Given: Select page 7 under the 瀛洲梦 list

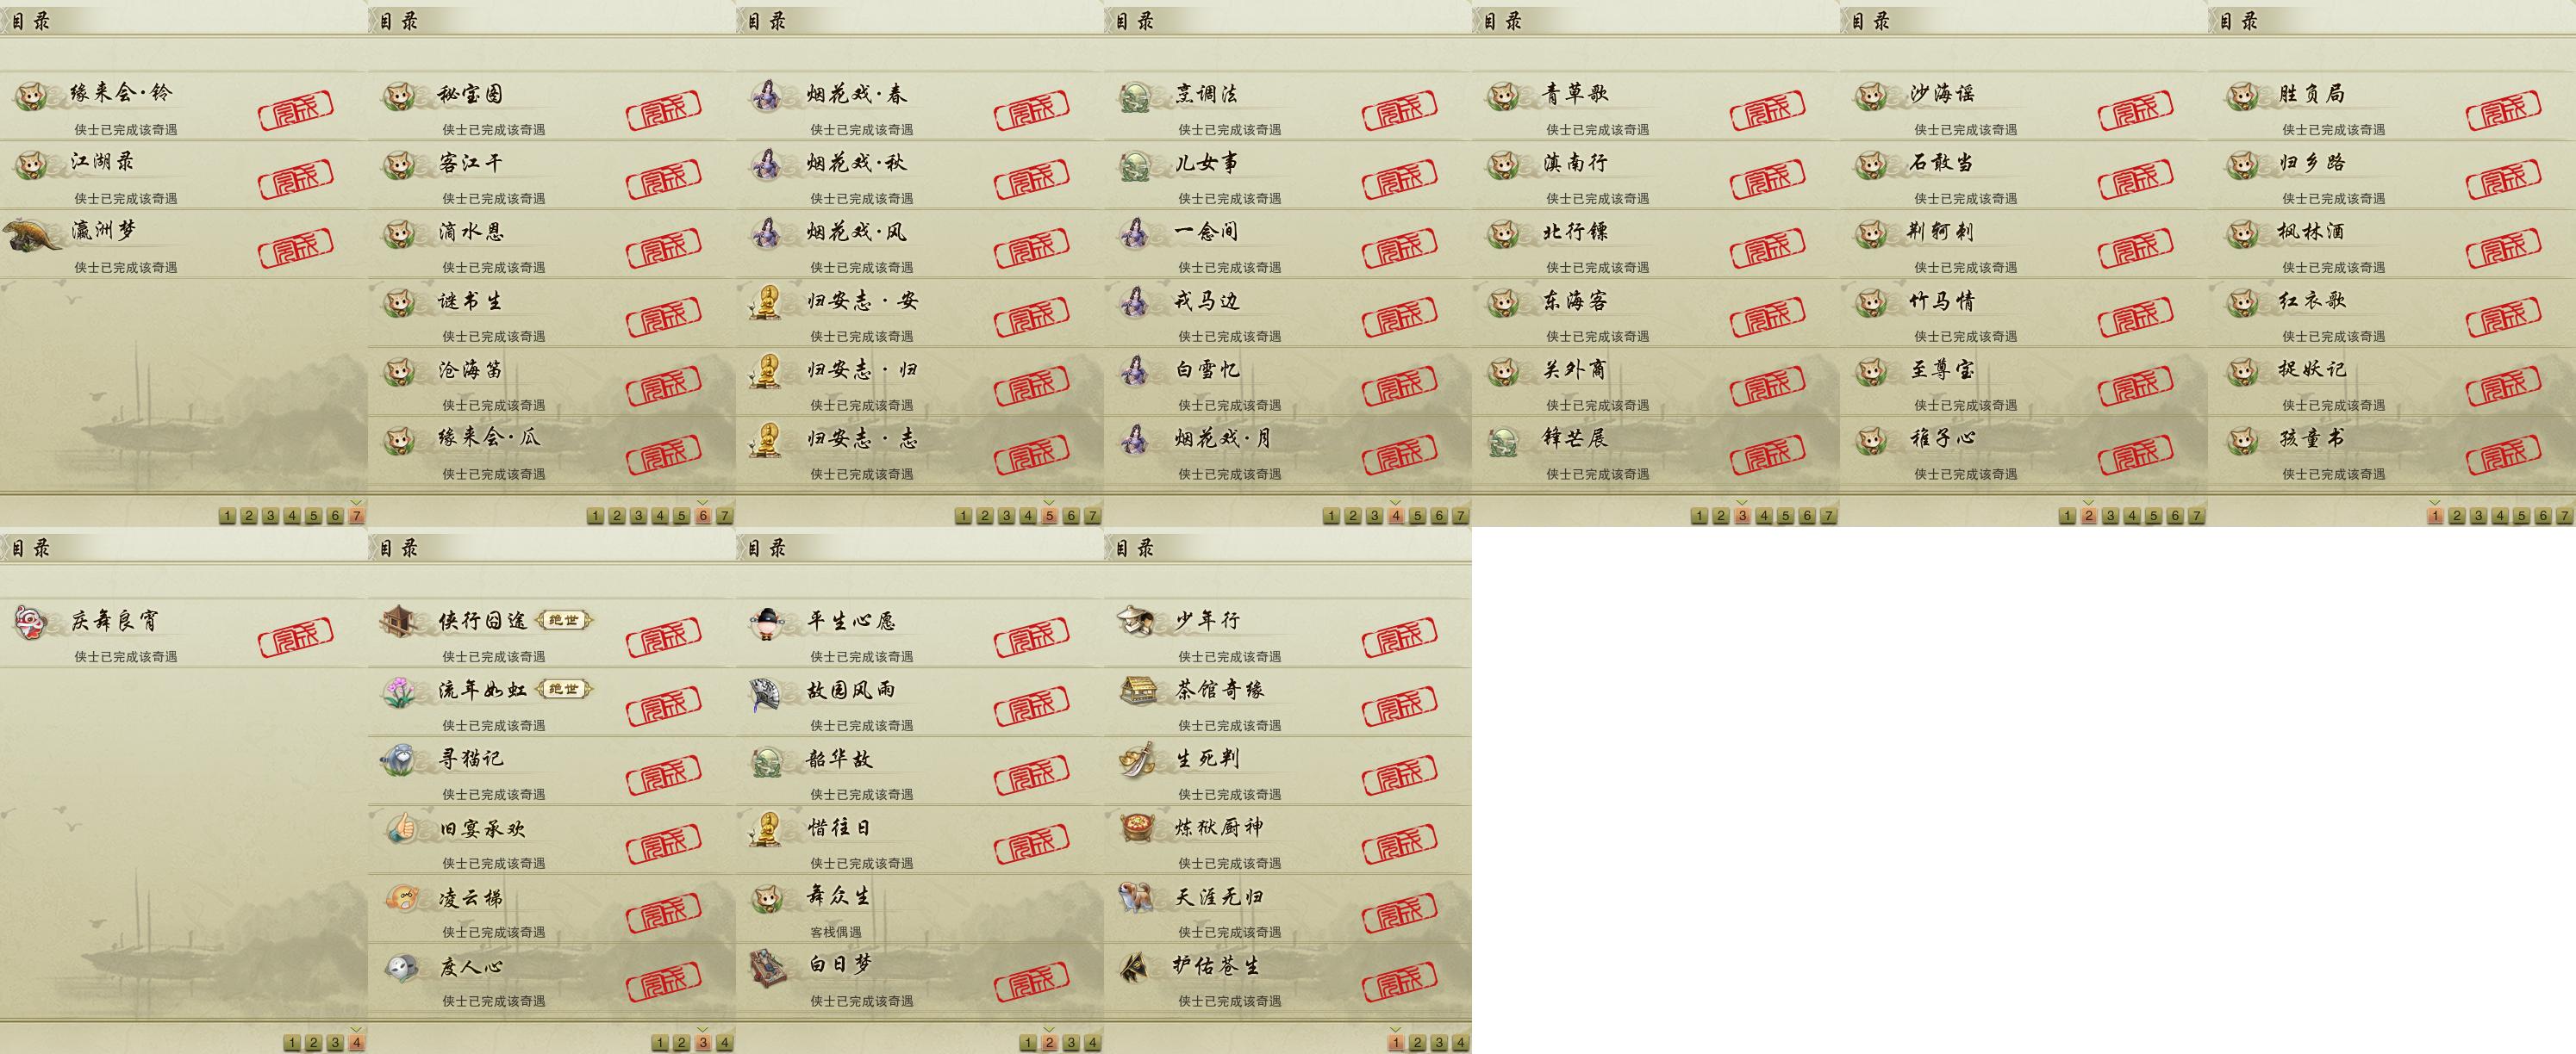Looking at the screenshot, I should pyautogui.click(x=357, y=516).
